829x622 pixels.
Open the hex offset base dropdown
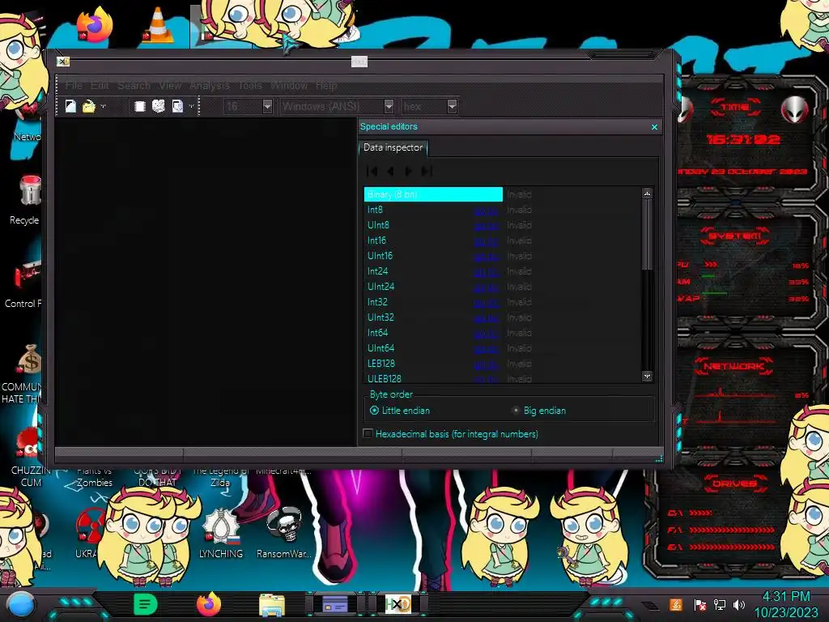(x=452, y=106)
